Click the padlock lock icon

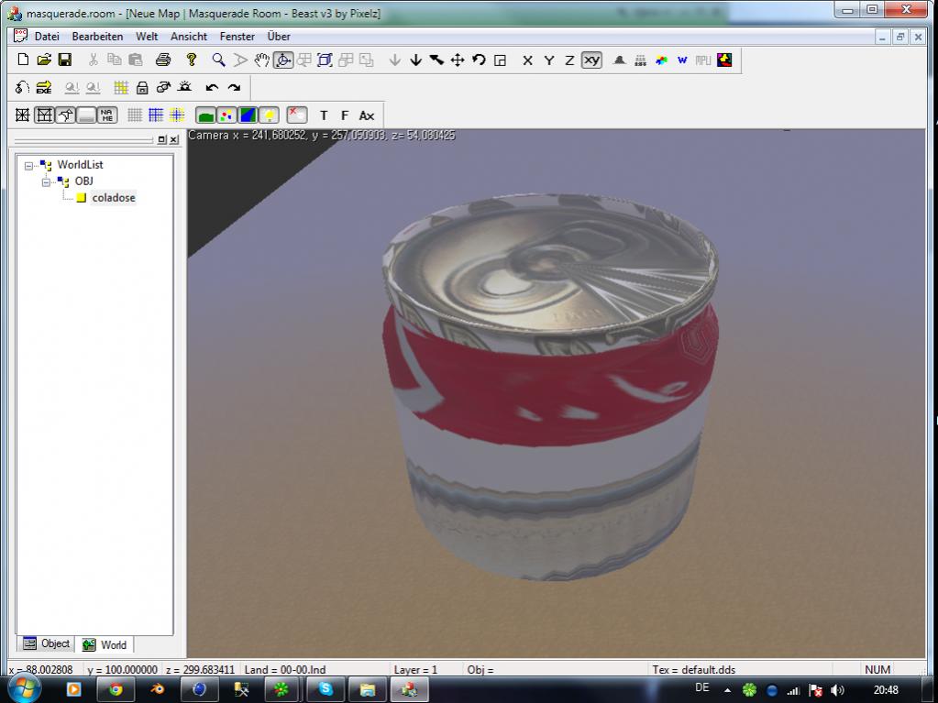(142, 88)
